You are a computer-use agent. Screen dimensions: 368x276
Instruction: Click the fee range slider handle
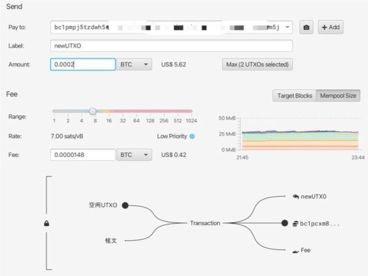92,111
